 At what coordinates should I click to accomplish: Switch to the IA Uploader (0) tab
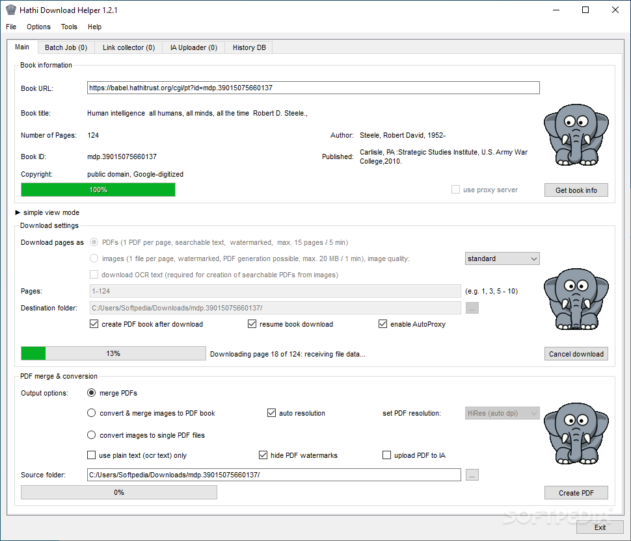point(194,47)
